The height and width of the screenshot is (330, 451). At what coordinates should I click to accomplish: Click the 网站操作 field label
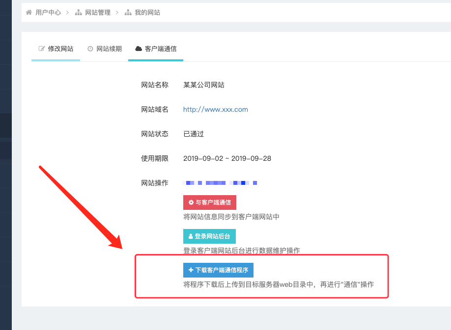click(155, 183)
